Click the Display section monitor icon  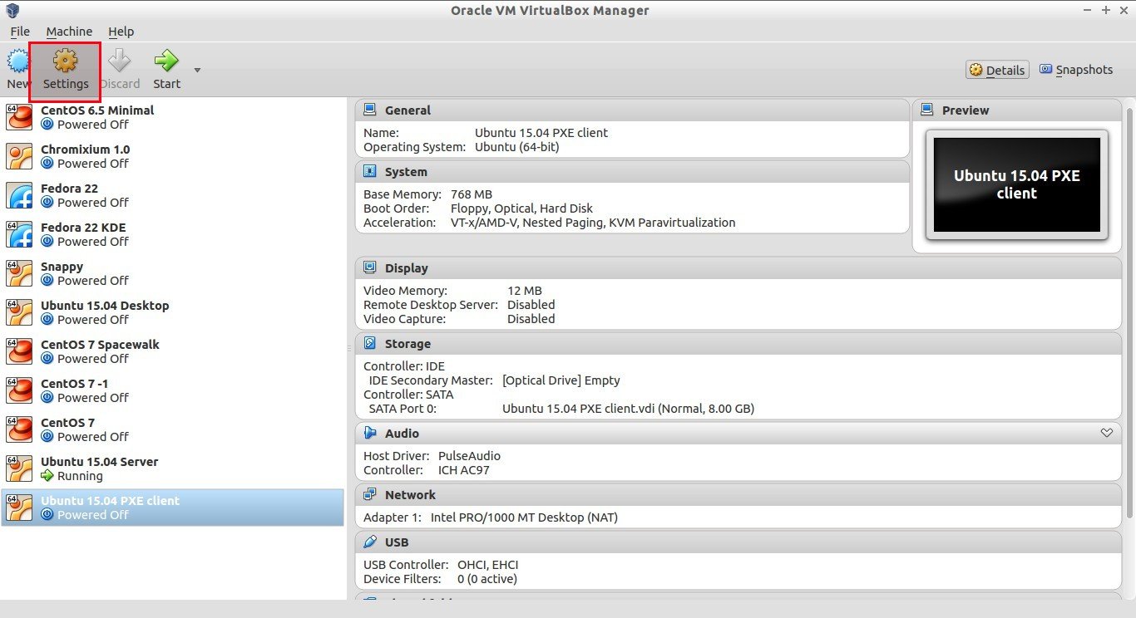pos(369,267)
